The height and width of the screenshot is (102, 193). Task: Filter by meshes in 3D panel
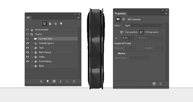tap(50, 24)
